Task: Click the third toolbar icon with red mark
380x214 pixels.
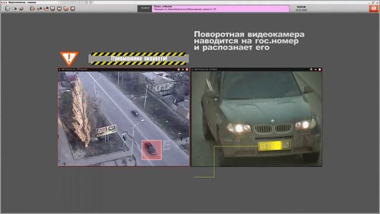Action: click(x=21, y=8)
